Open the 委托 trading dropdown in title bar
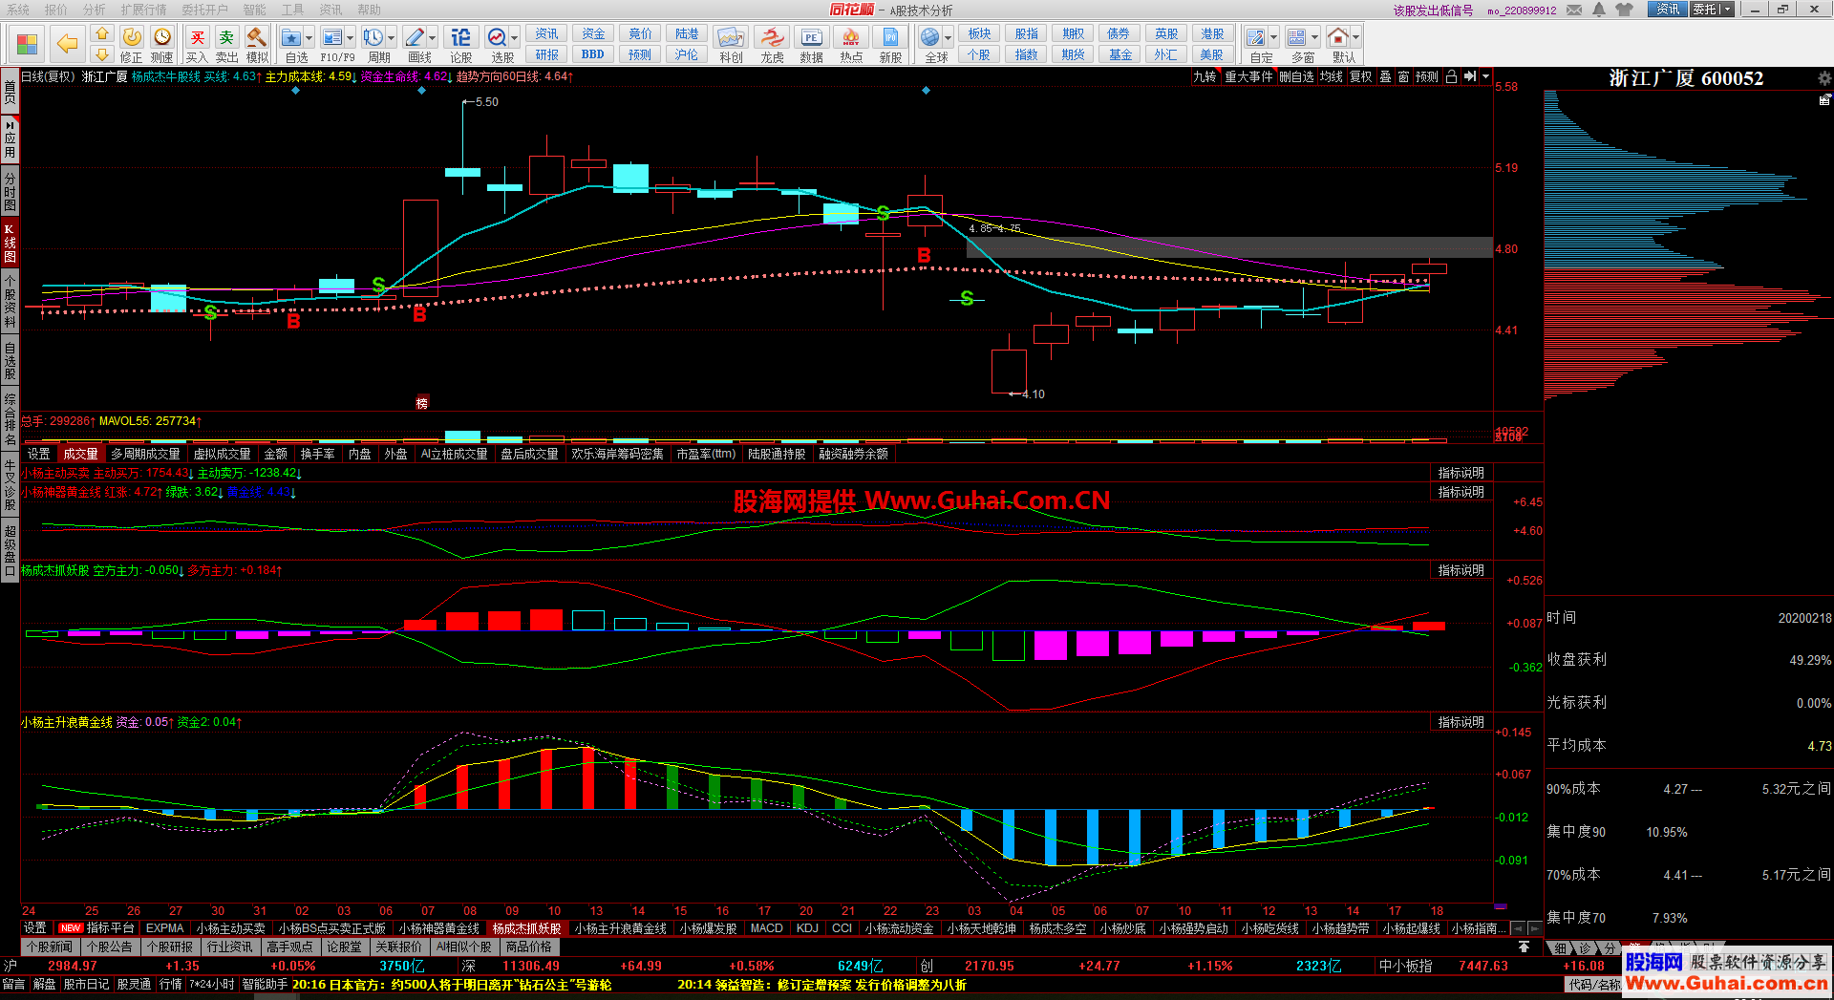 (1712, 10)
